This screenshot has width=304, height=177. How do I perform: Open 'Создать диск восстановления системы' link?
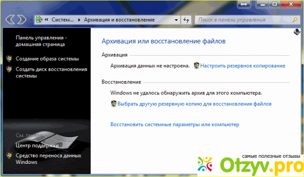51,73
